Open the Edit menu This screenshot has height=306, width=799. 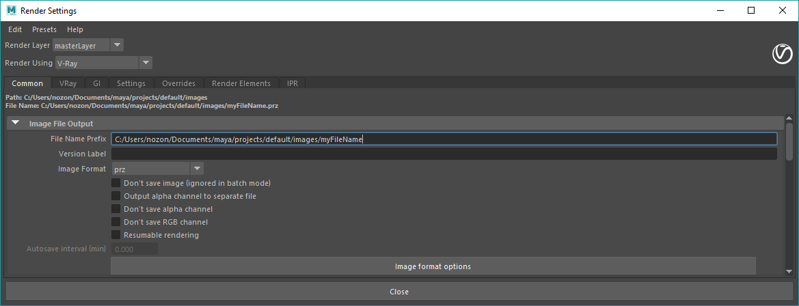click(15, 29)
